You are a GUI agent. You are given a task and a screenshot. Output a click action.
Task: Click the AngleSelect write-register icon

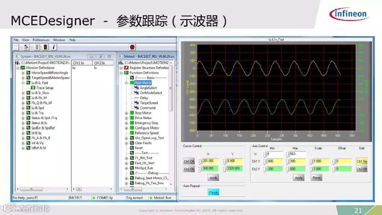click(137, 87)
